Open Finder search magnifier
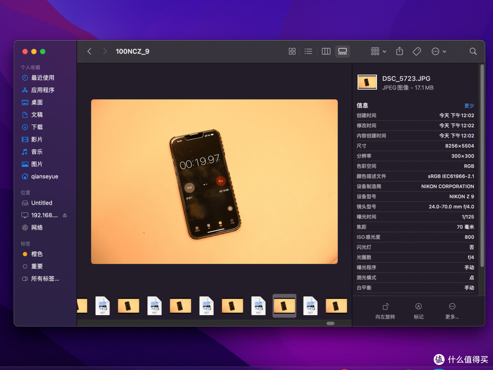 (473, 51)
